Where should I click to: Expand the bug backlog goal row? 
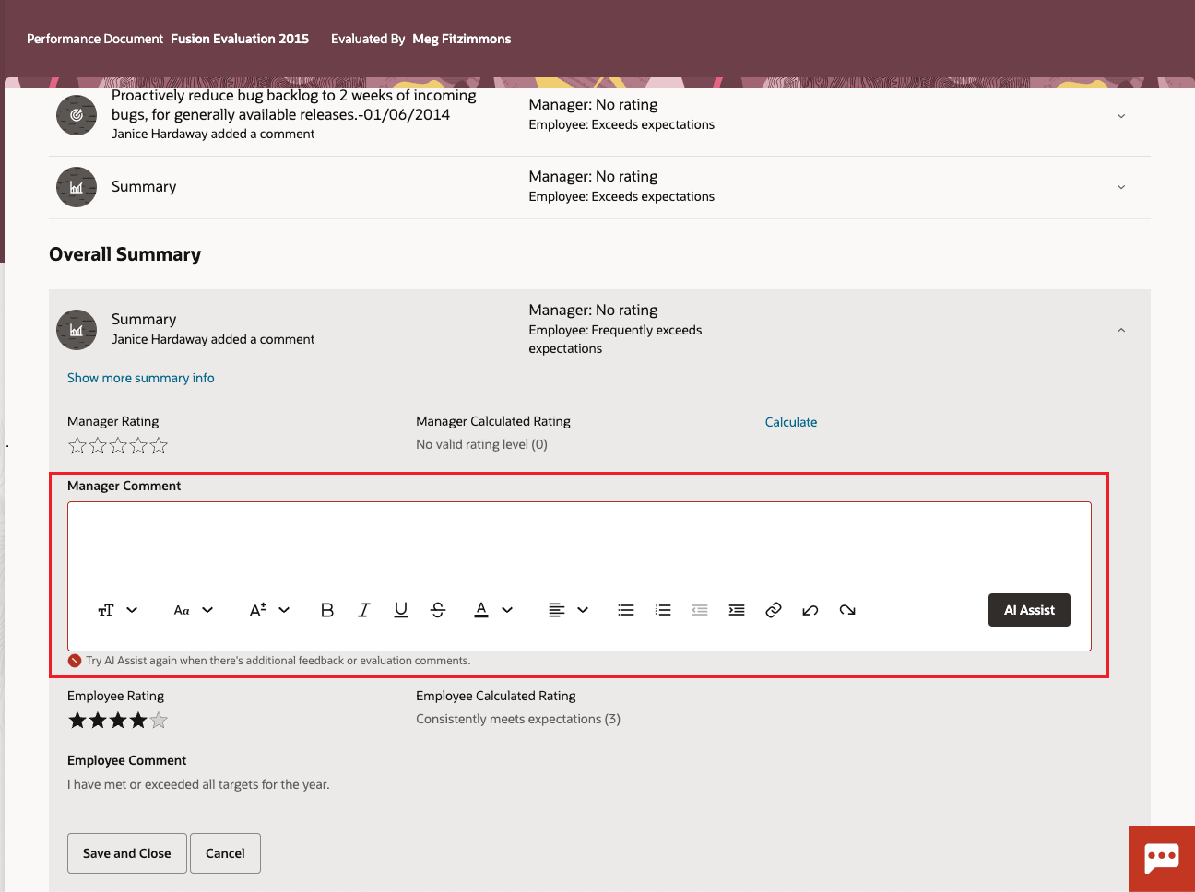[1121, 116]
